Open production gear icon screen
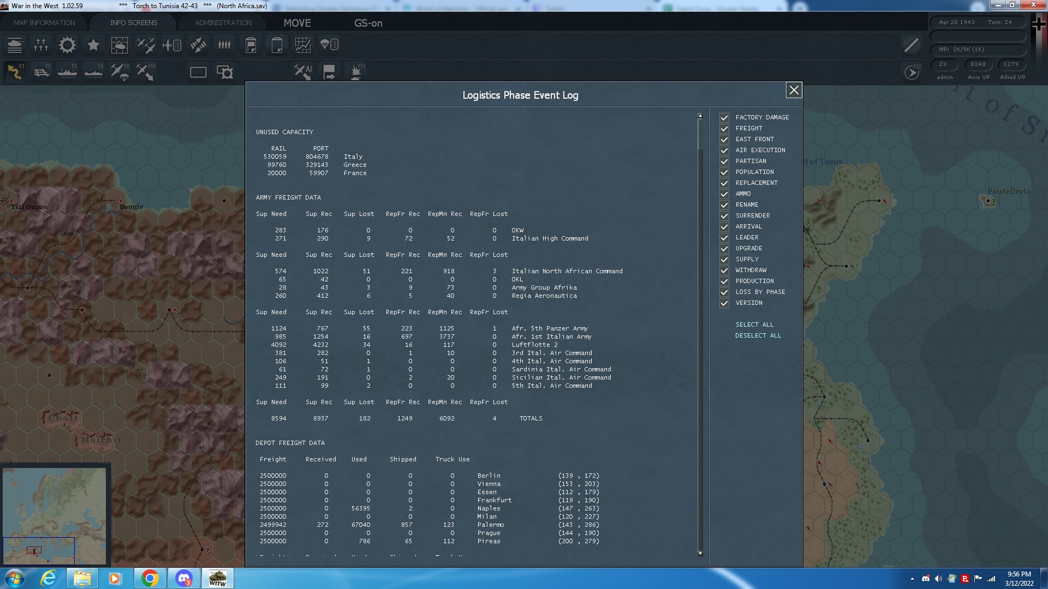 tap(67, 45)
